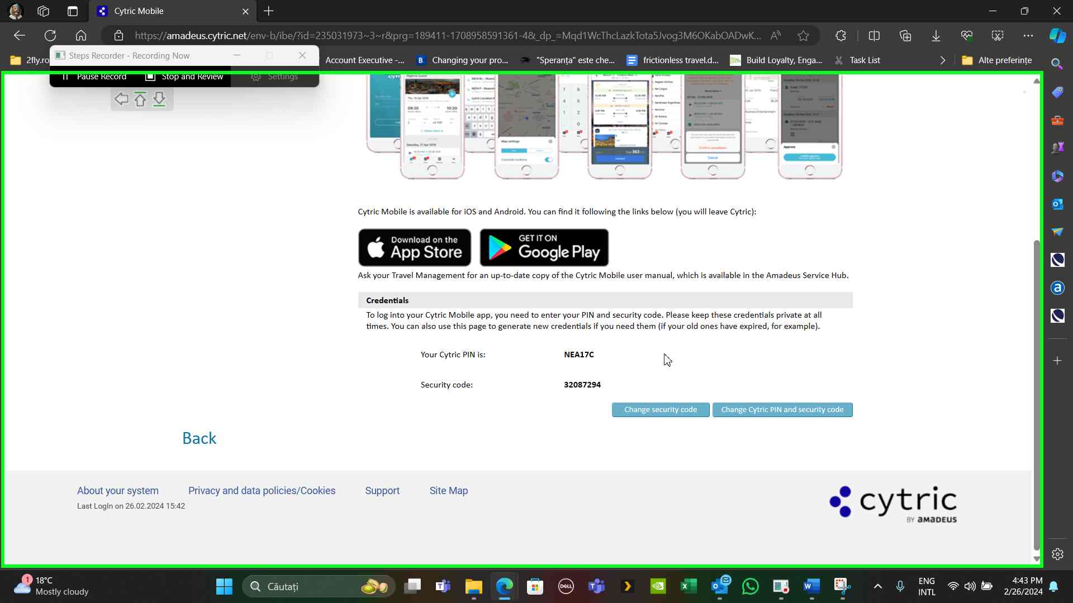Open the browser Extensions icon
Image resolution: width=1073 pixels, height=603 pixels.
tap(841, 36)
